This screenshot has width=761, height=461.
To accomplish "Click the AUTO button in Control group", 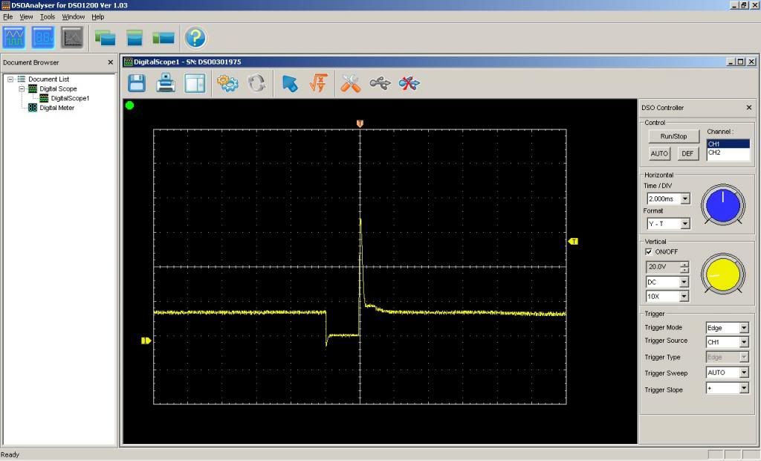I will click(659, 153).
